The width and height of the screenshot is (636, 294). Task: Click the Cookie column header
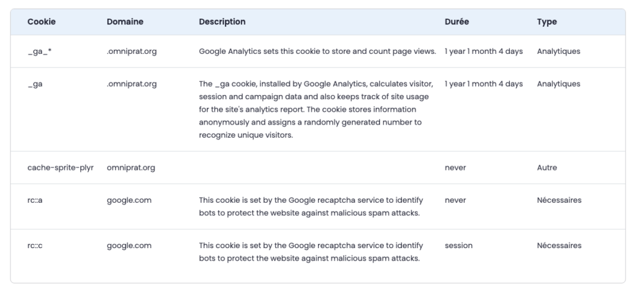click(41, 22)
